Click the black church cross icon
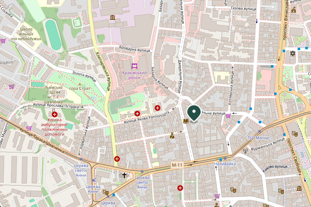The height and width of the screenshot is (207, 311). pyautogui.click(x=124, y=175)
